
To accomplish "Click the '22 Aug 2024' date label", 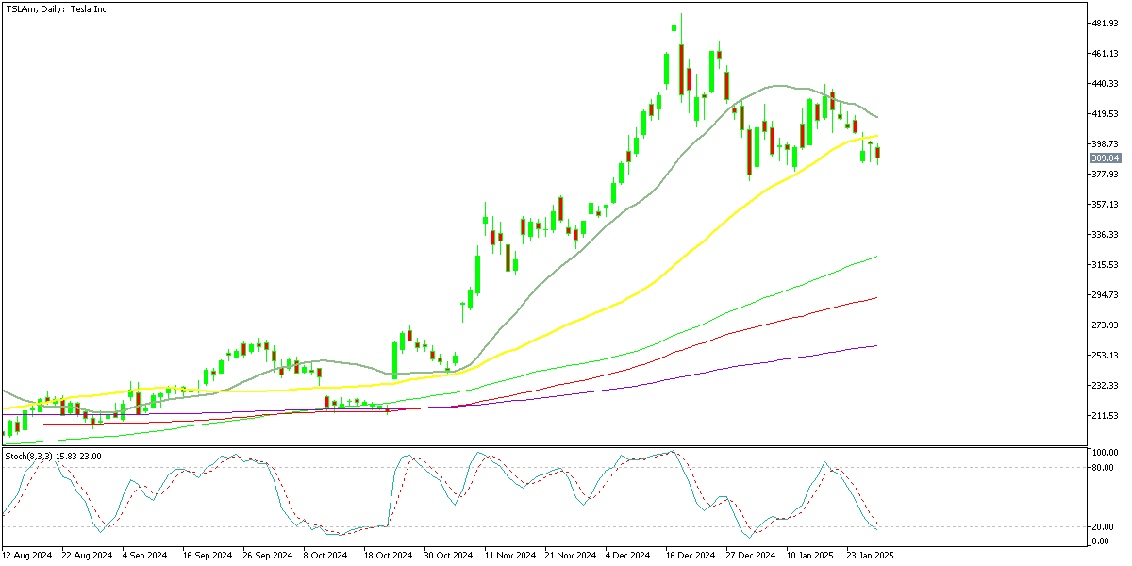I will tap(87, 556).
